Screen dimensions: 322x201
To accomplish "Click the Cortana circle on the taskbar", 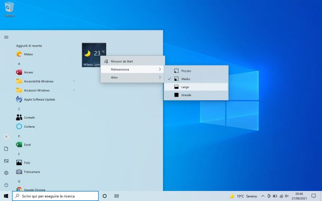I will (105, 196).
